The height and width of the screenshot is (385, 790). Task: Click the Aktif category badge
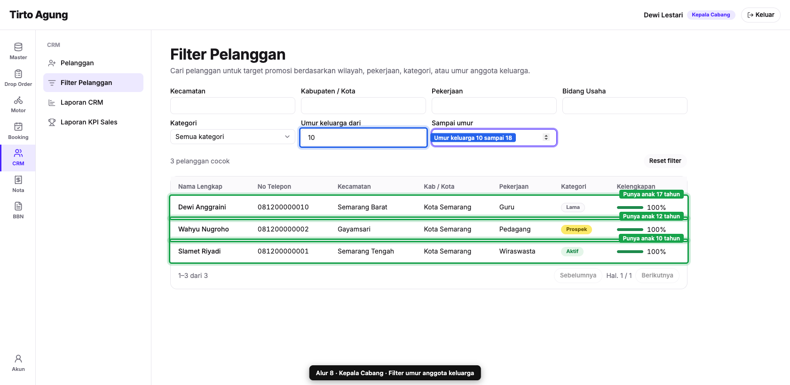[x=572, y=251]
